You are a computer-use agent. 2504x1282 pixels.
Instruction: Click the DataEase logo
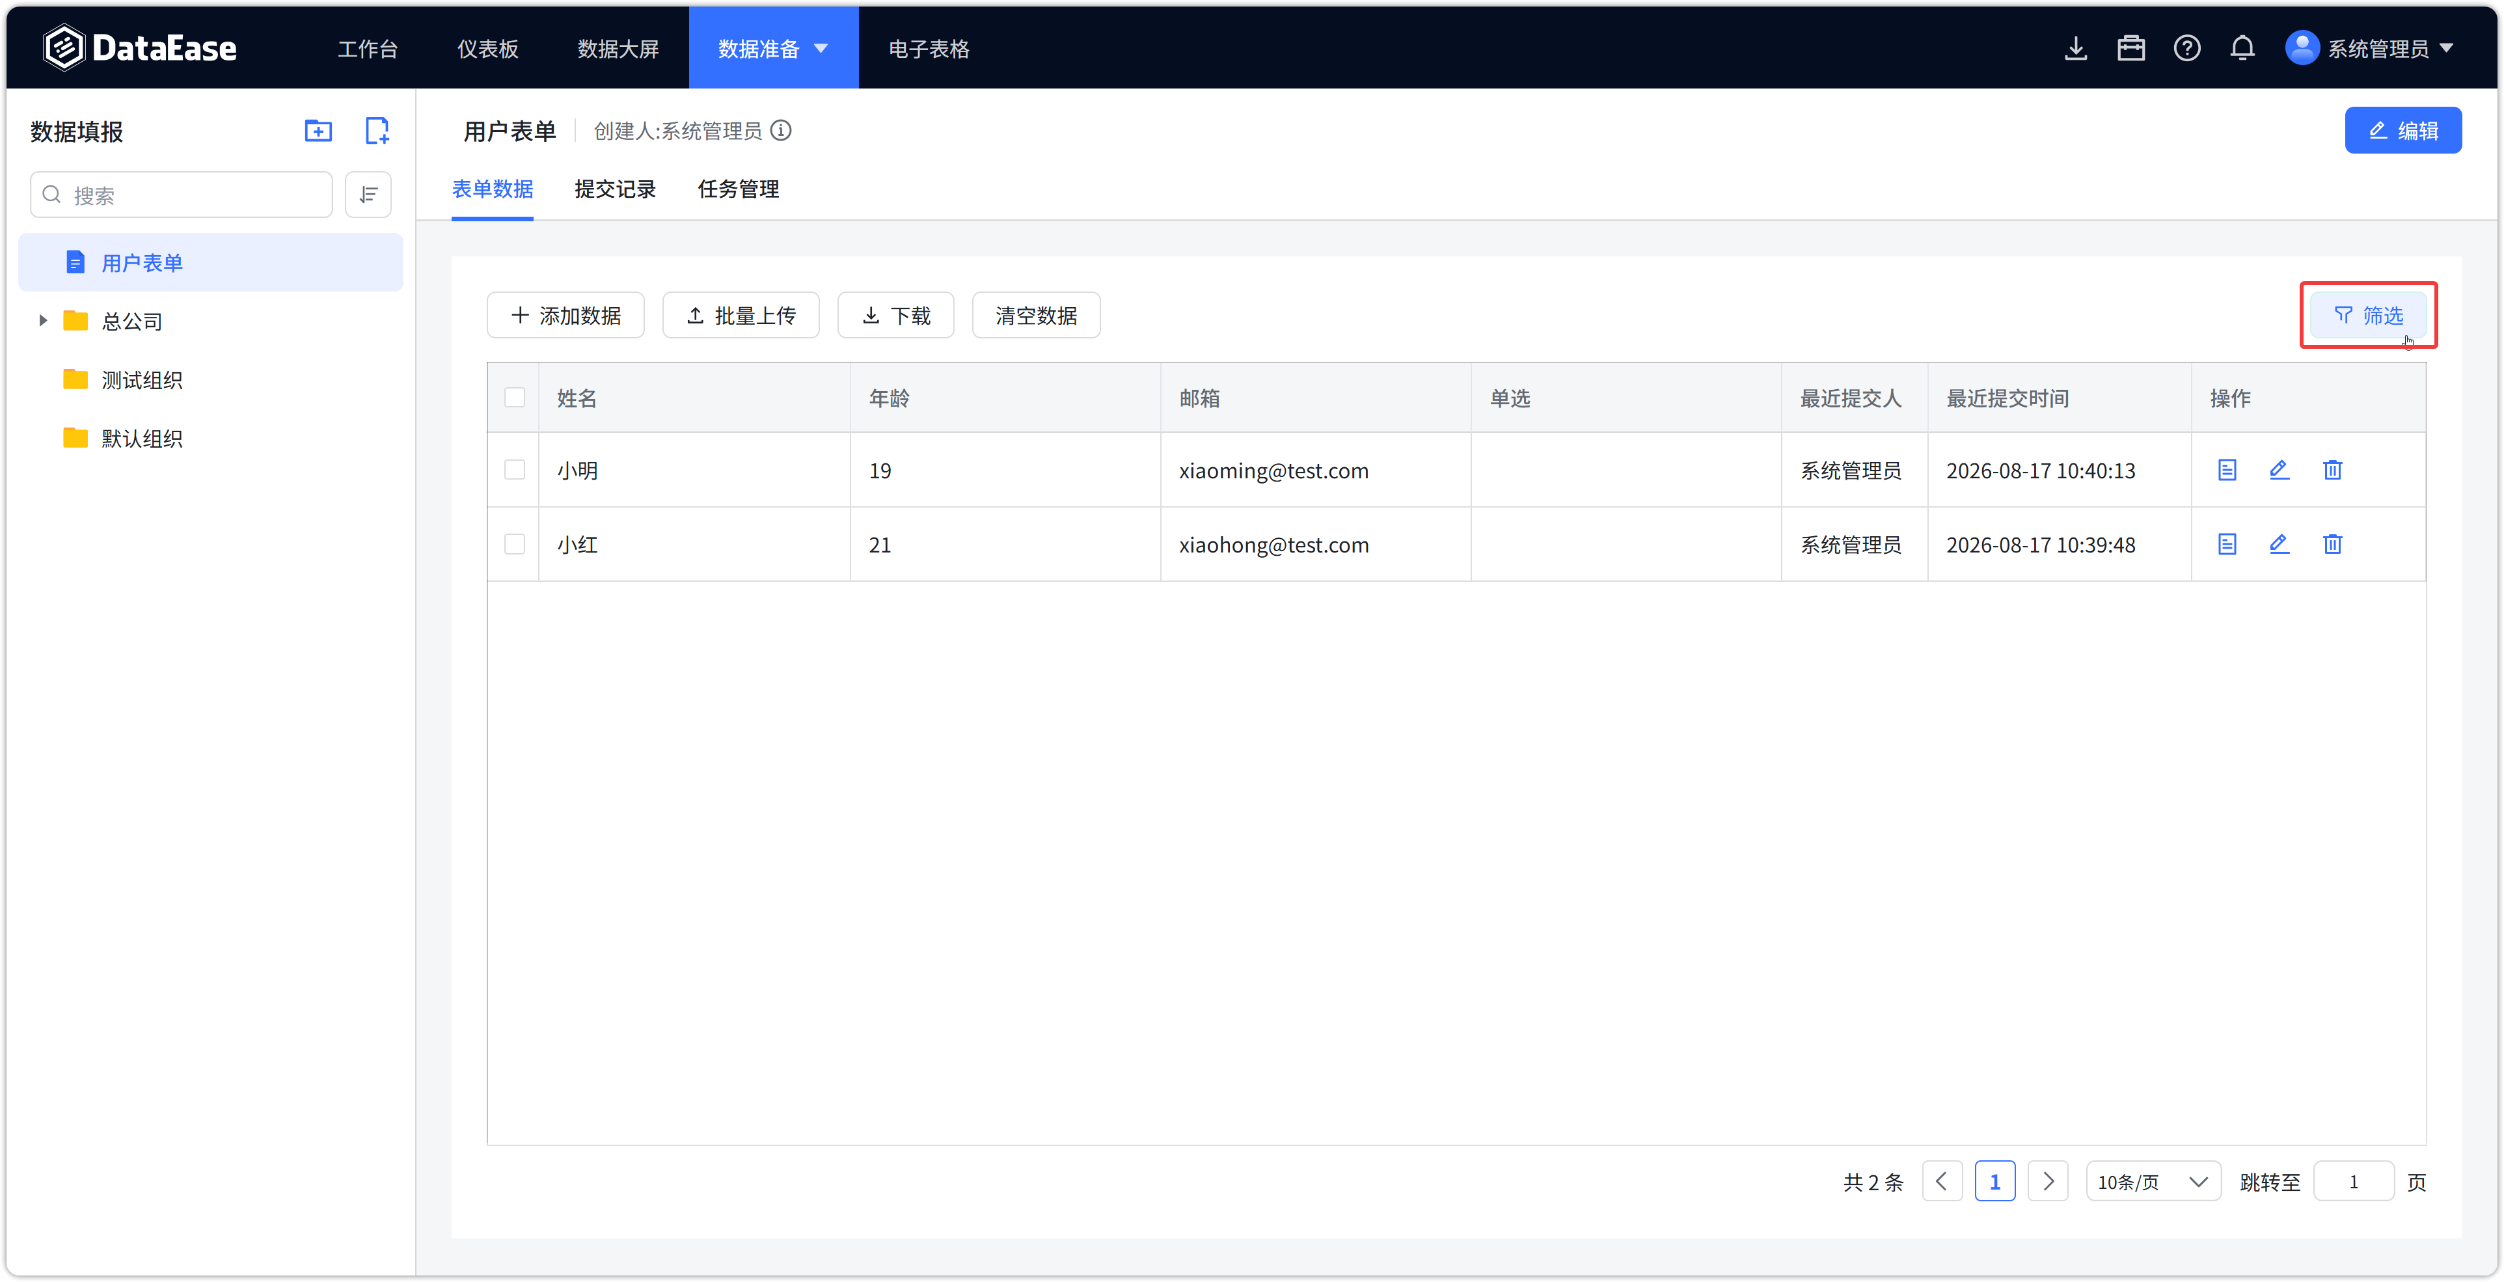pos(140,48)
